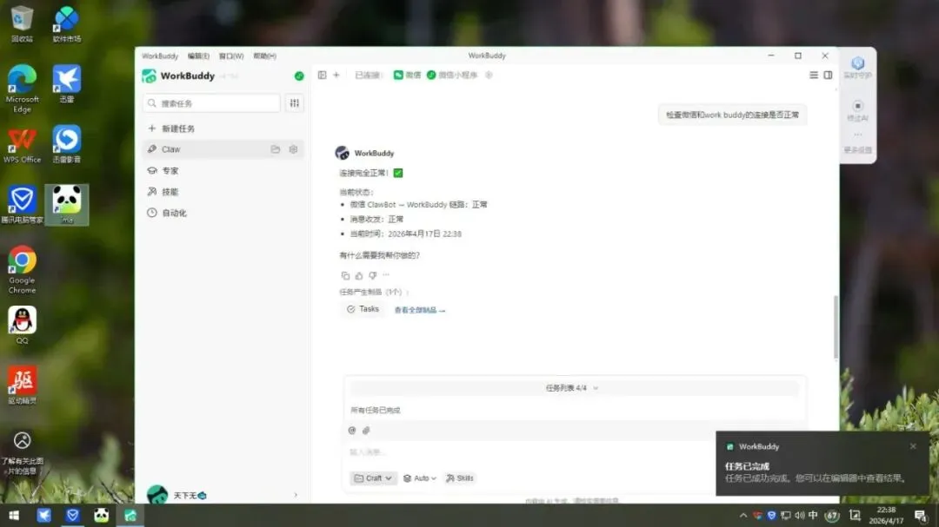This screenshot has height=527, width=939.
Task: Open the list icon at the window's top right
Action: point(814,75)
